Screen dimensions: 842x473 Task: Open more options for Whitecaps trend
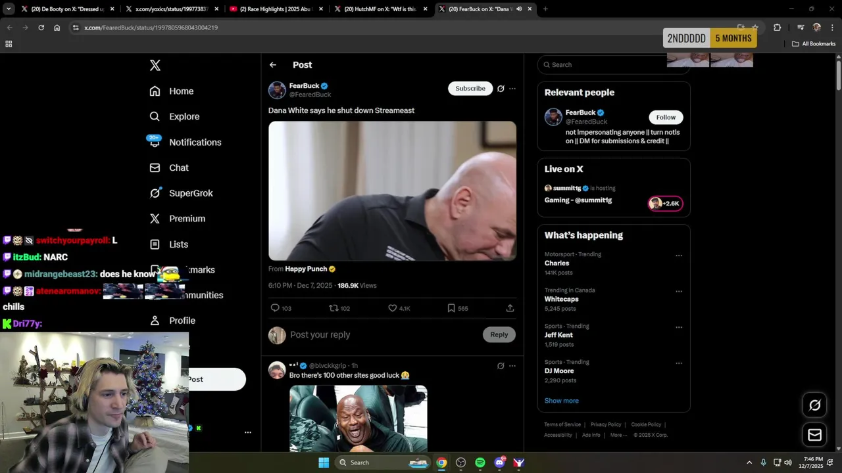tap(679, 292)
